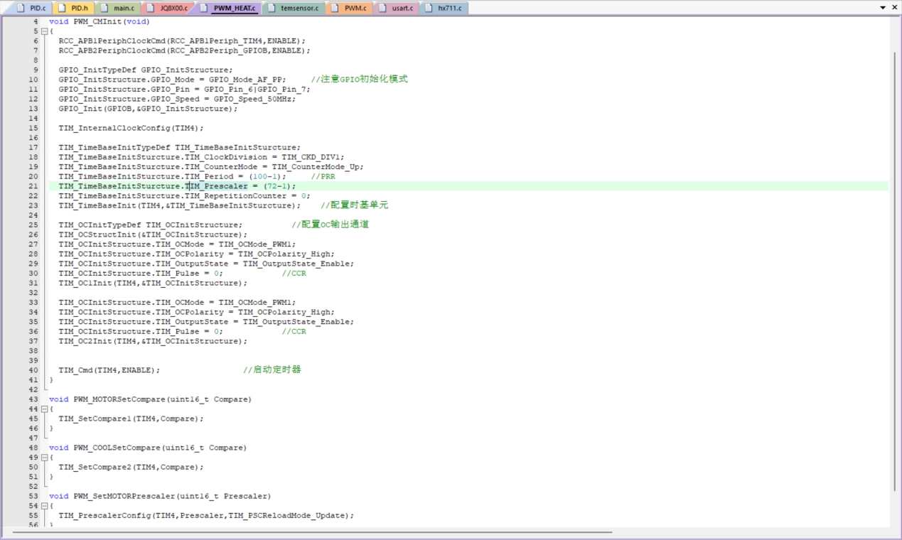Image resolution: width=902 pixels, height=540 pixels.
Task: Switch to the temsensor.c tab
Action: click(294, 8)
